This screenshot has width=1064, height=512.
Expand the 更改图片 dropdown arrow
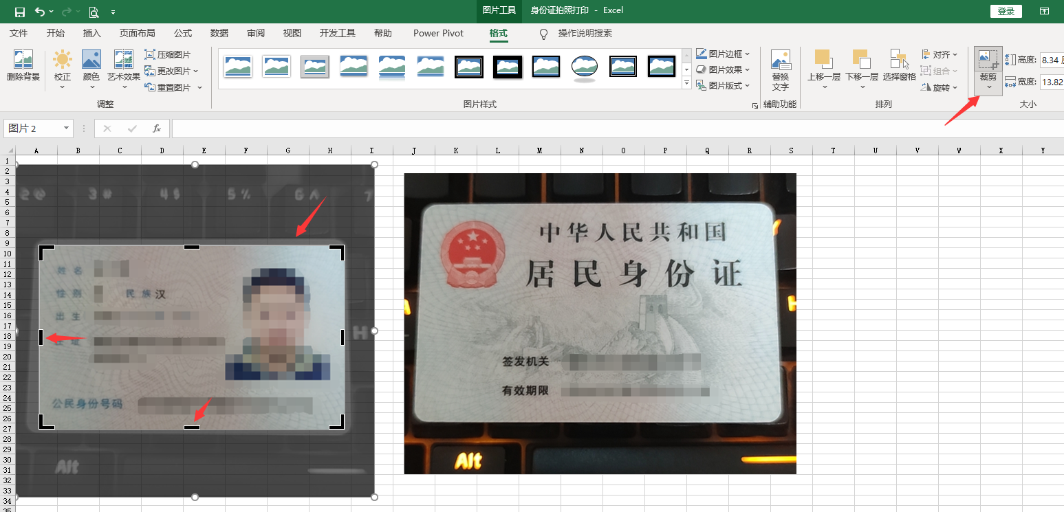click(196, 71)
